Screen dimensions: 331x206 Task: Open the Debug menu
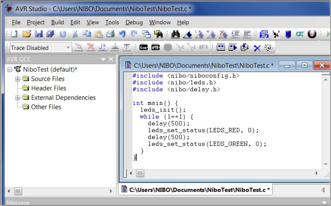(134, 22)
